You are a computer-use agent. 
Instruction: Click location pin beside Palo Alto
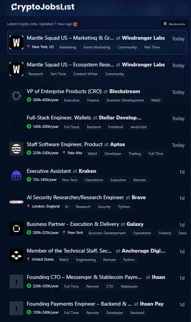pos(64,153)
